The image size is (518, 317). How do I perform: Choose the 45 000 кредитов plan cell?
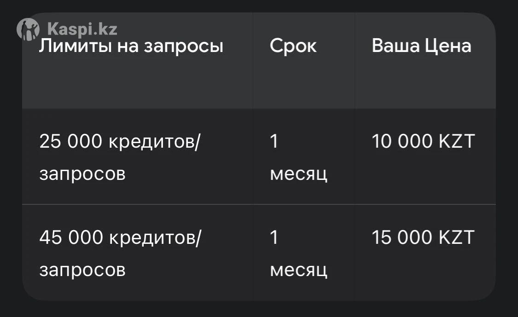pyautogui.click(x=120, y=253)
